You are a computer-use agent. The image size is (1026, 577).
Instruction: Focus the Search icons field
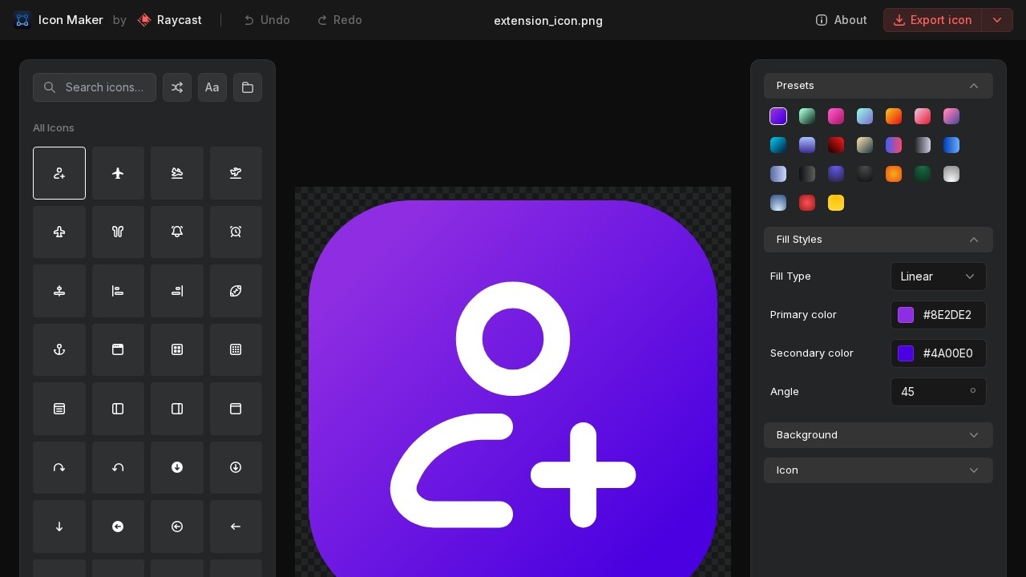(x=95, y=87)
